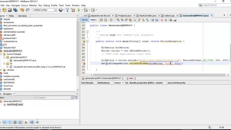Minimize the Projects panel
Screen dimensions: 231x130
coord(77,16)
